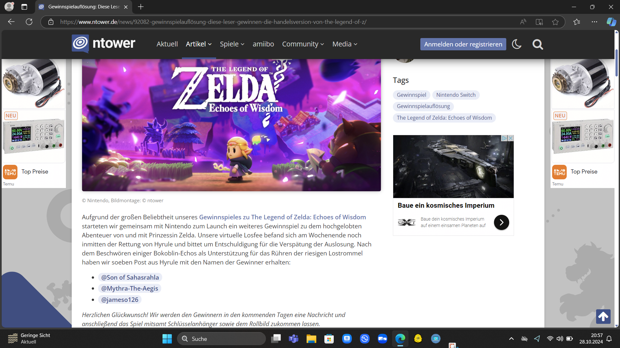Open the Copilot sidebar icon

point(611,22)
